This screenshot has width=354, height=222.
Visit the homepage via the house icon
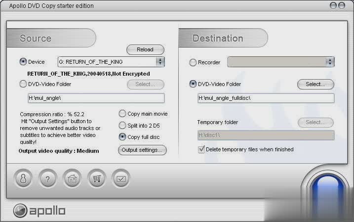(x=72, y=178)
